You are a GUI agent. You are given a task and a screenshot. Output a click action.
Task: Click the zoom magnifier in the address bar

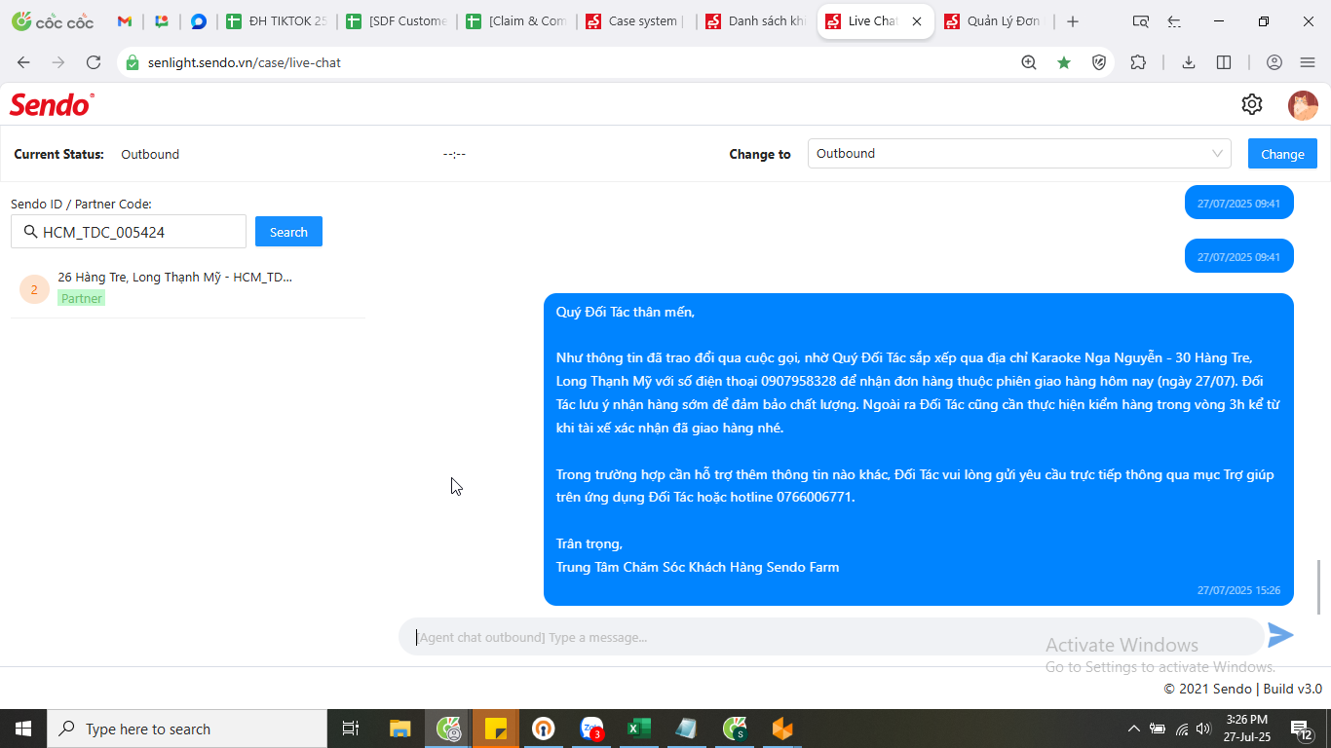pos(1029,62)
